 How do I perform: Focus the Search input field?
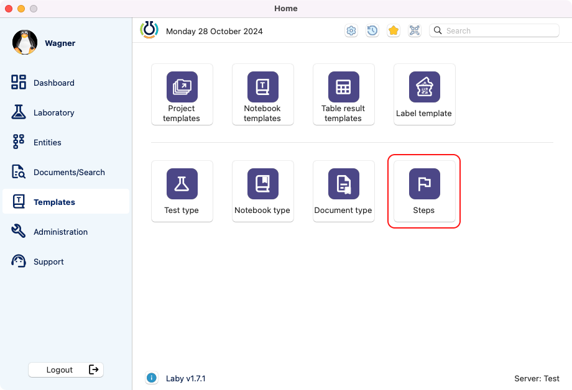[494, 30]
